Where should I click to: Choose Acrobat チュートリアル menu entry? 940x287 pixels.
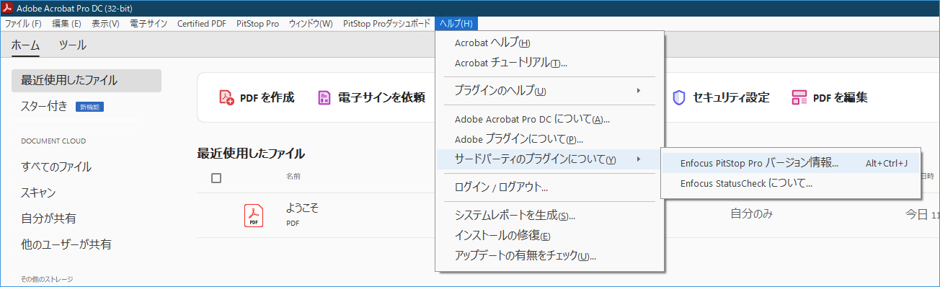click(x=549, y=63)
